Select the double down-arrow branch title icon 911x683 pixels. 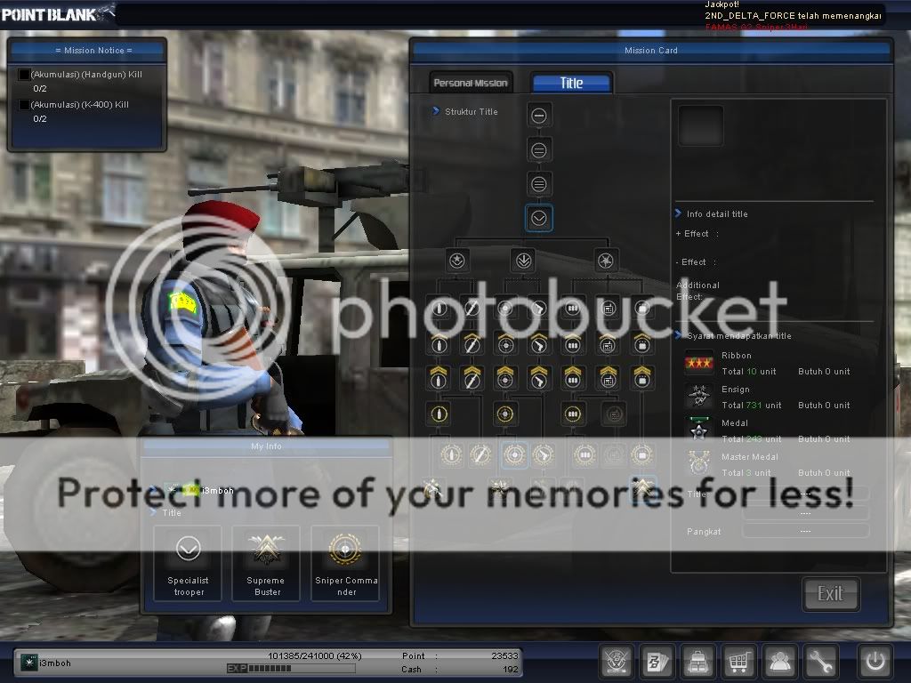coord(523,261)
